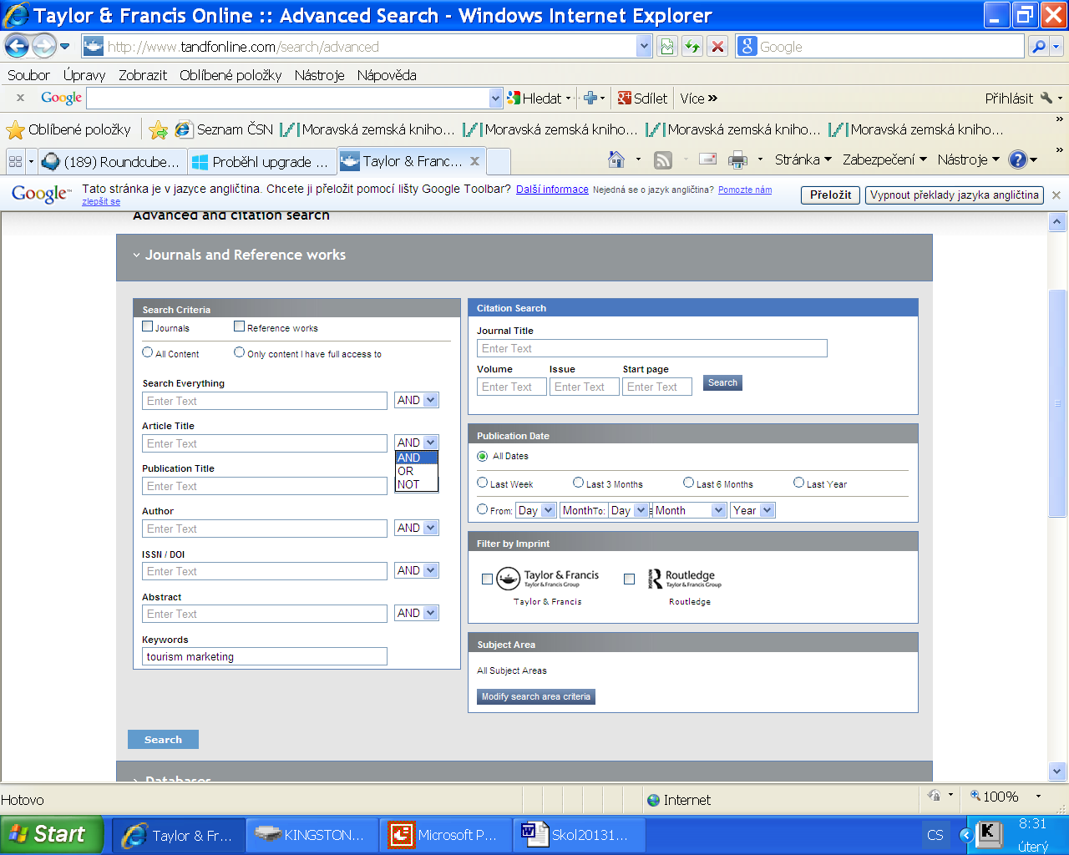The width and height of the screenshot is (1069, 855).
Task: Switch to the (189) Roundcube tab
Action: pyautogui.click(x=111, y=161)
